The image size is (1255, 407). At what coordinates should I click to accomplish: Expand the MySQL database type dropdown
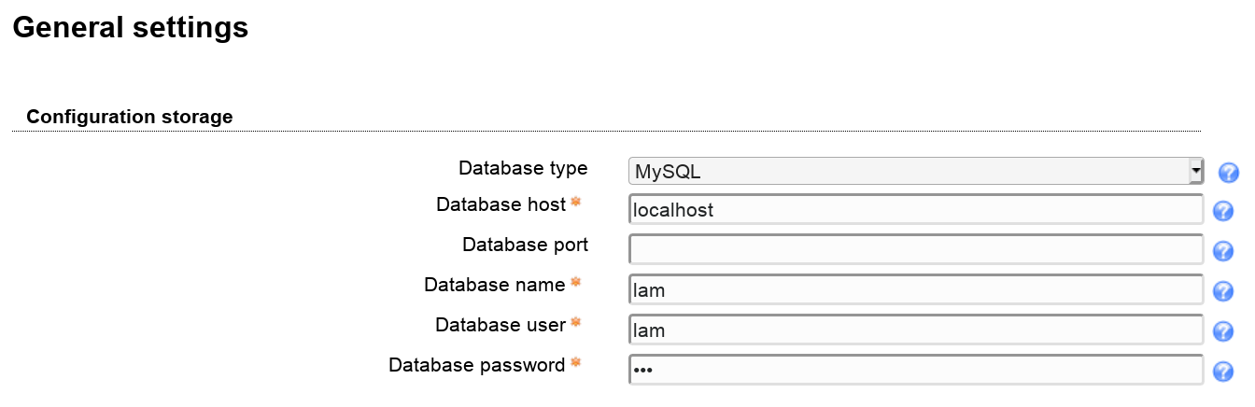pos(916,171)
